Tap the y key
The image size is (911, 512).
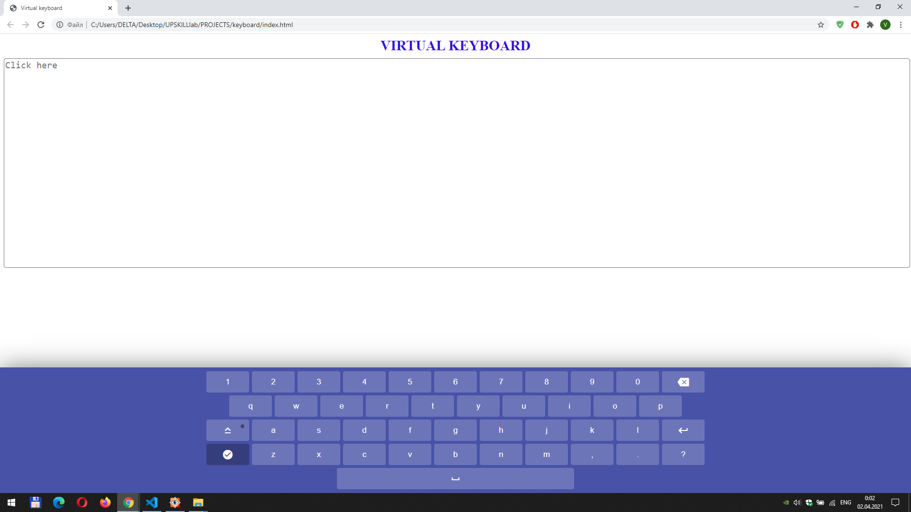coord(478,406)
